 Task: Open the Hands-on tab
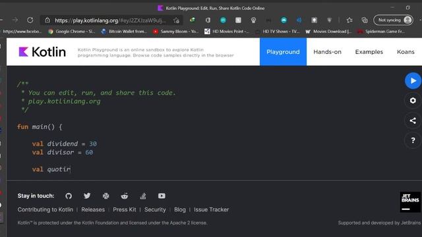point(327,52)
